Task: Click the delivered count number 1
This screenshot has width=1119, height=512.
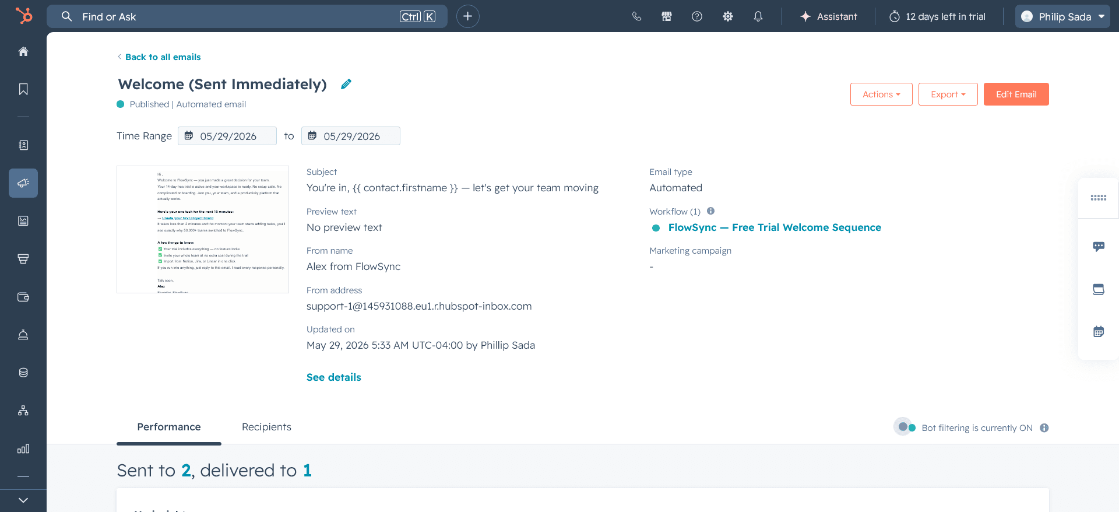Action: (307, 471)
